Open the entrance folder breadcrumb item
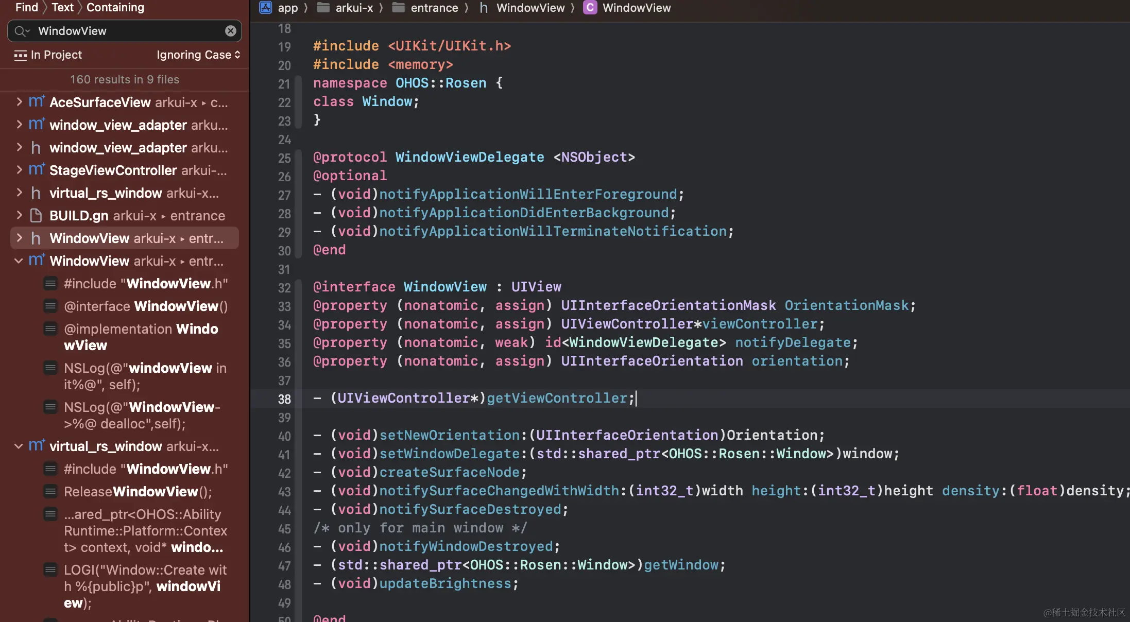This screenshot has width=1130, height=622. 434,8
